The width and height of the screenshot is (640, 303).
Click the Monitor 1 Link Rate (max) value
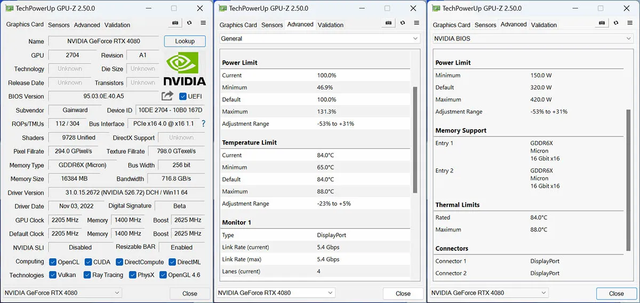pos(328,259)
